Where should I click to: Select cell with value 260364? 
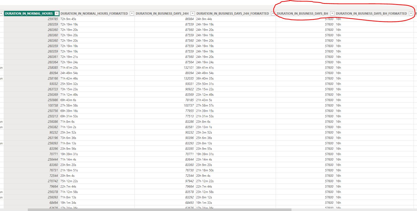click(x=32, y=62)
